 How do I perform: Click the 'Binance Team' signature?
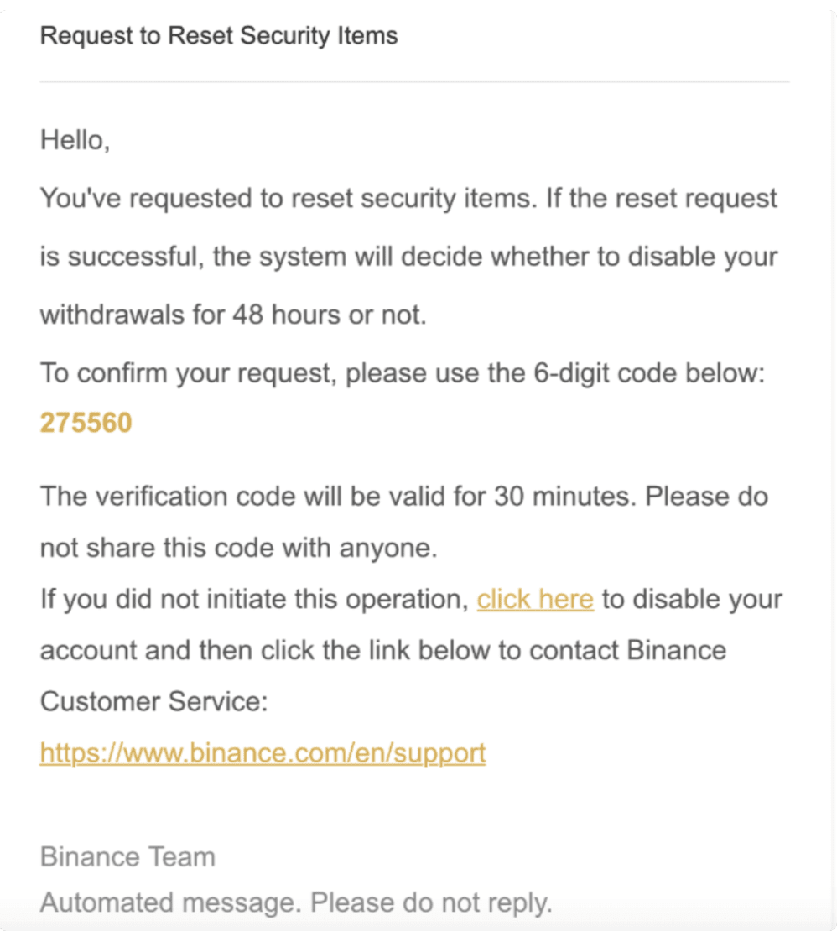tap(127, 857)
